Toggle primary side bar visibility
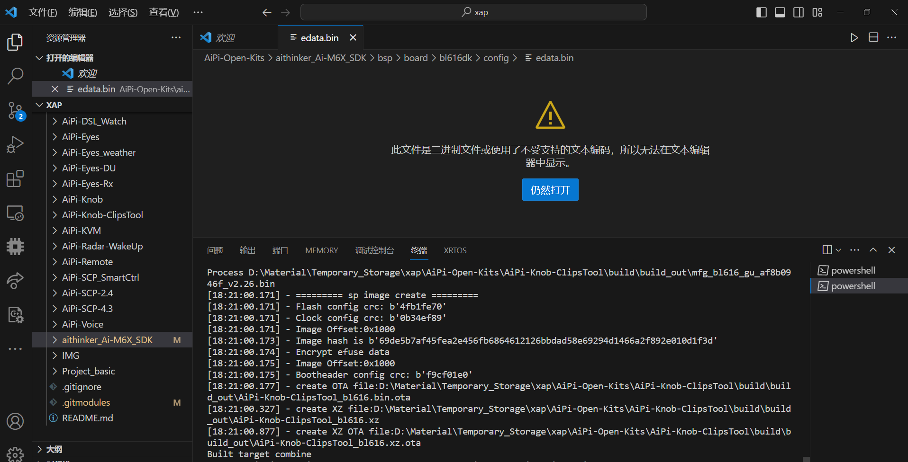The width and height of the screenshot is (908, 462). coord(762,12)
